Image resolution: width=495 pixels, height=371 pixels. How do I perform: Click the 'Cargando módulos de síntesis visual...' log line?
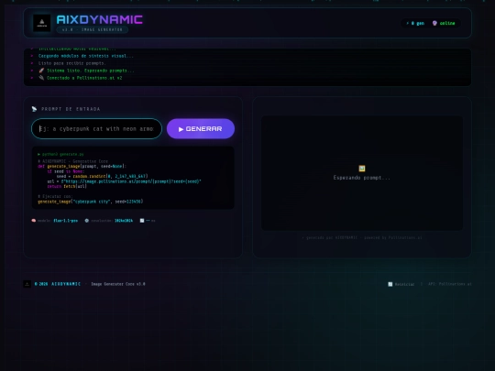pyautogui.click(x=86, y=56)
